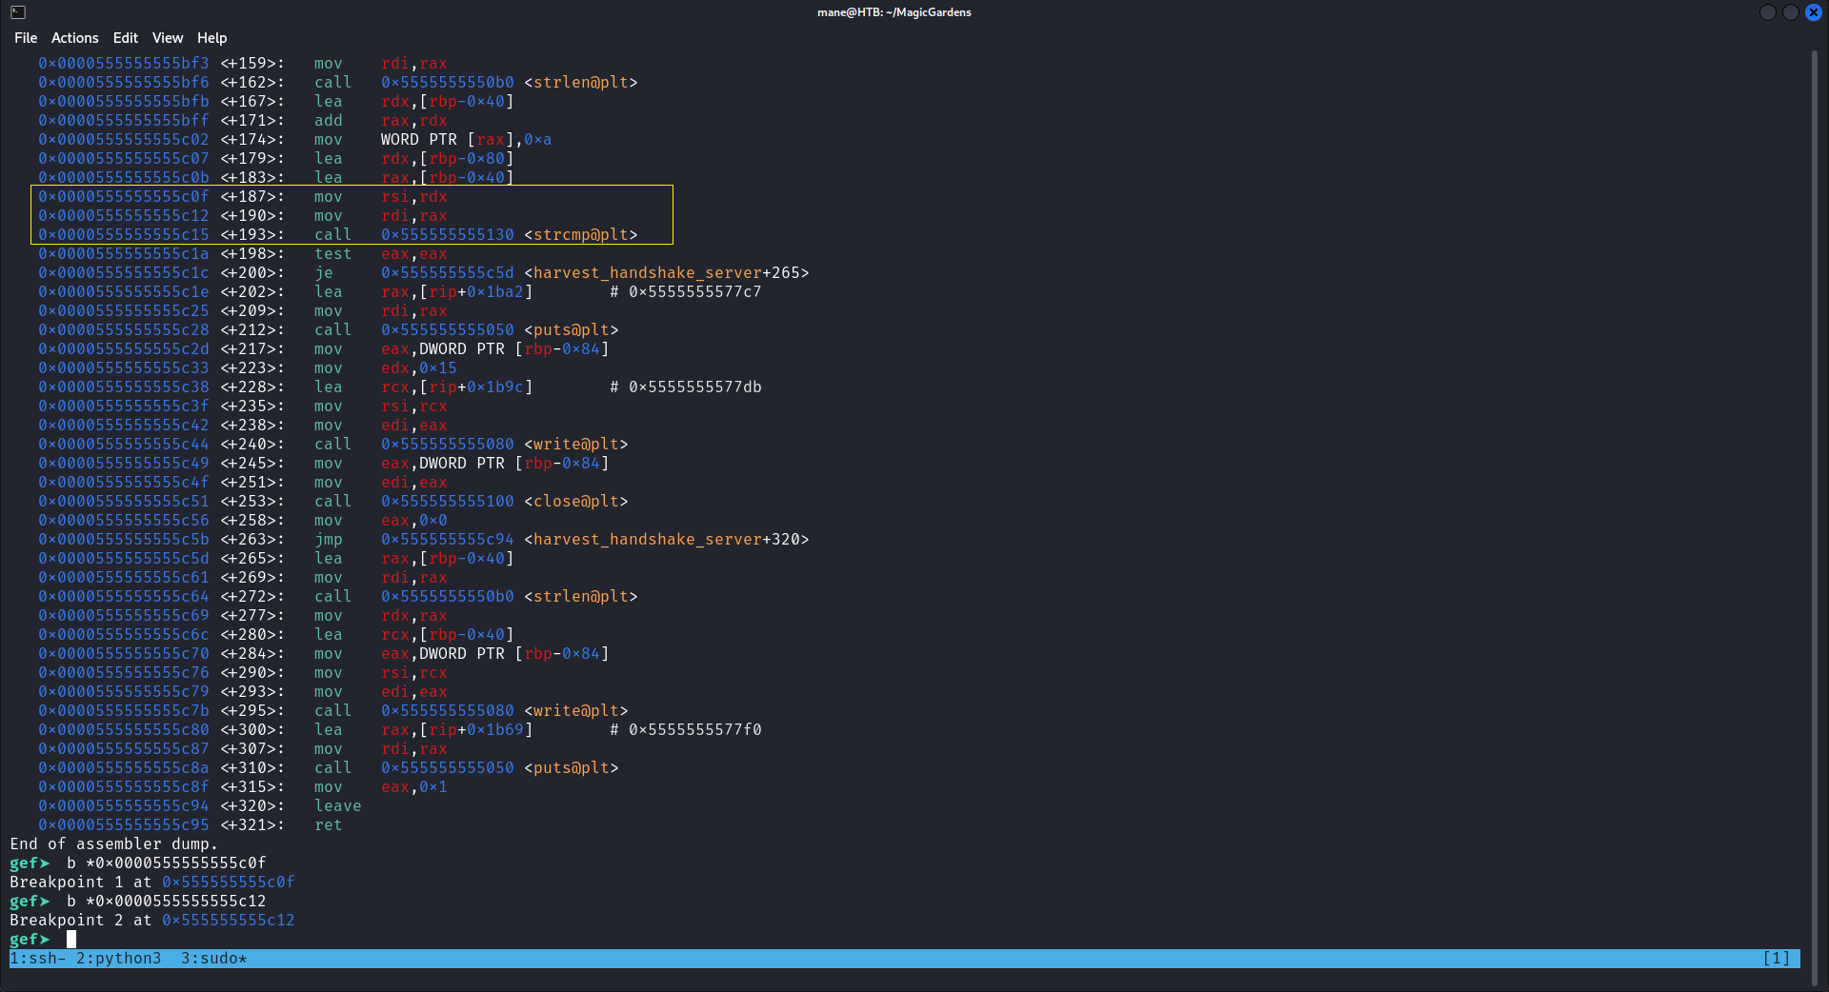Open the Help menu

point(211,38)
